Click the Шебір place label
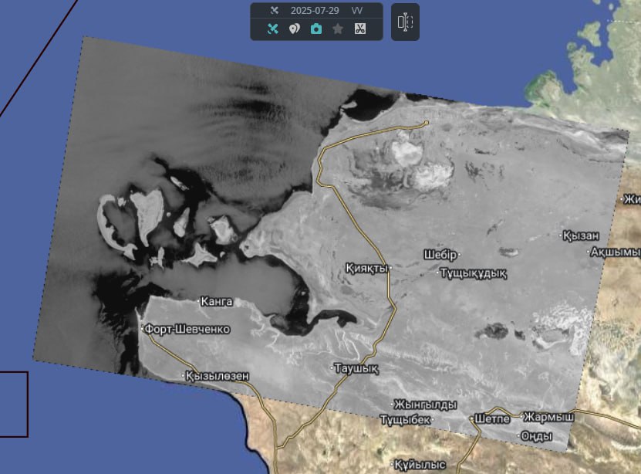Viewport: 641px width, 474px height. 440,255
